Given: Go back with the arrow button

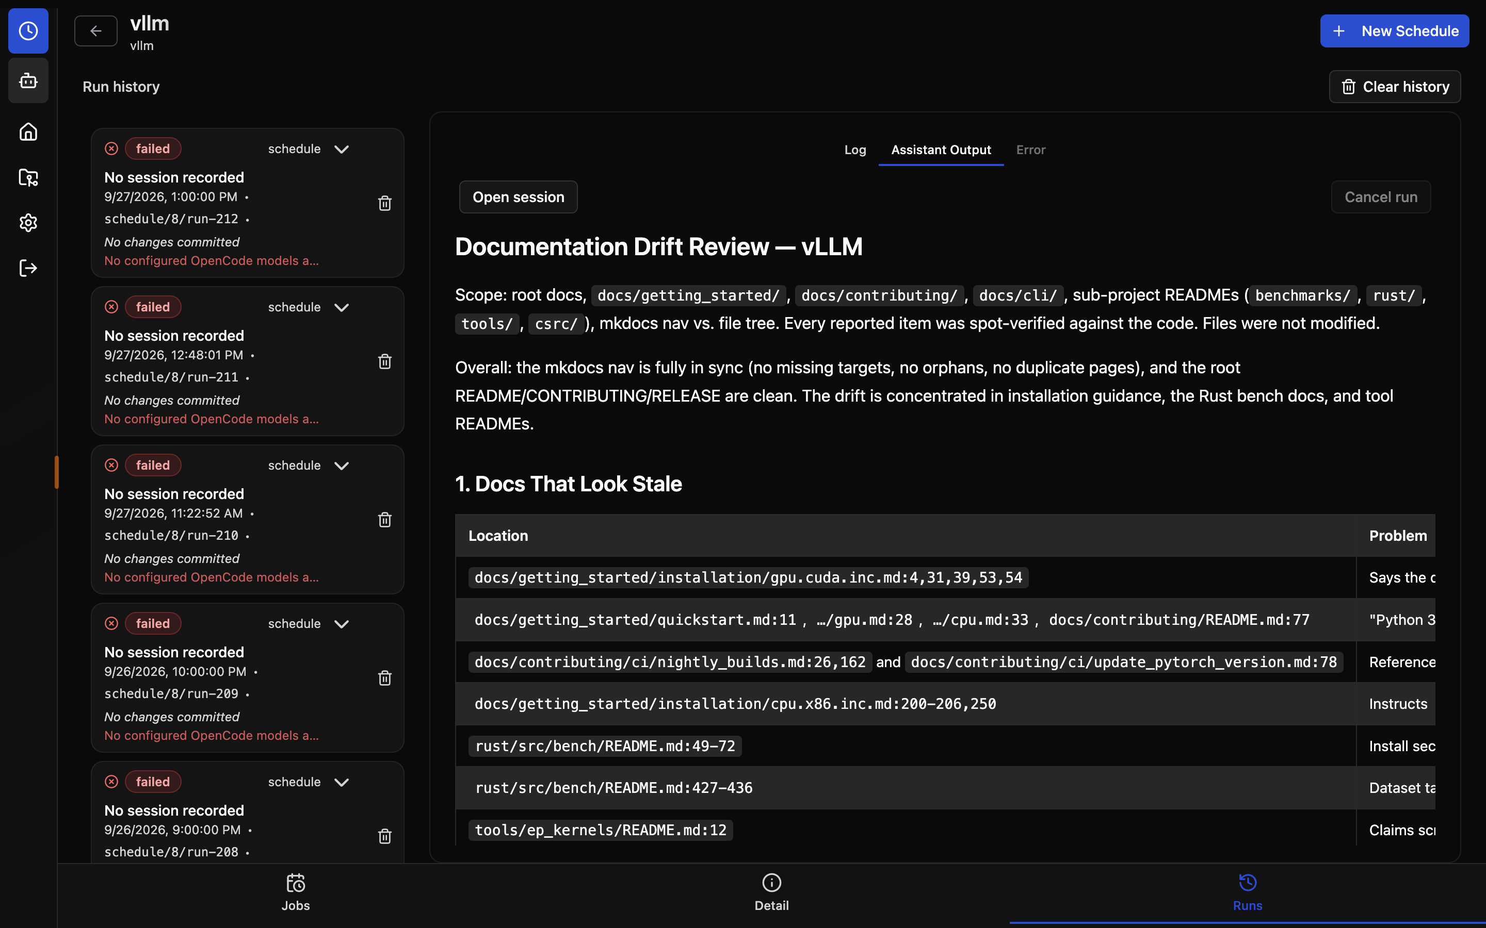Looking at the screenshot, I should pos(96,31).
